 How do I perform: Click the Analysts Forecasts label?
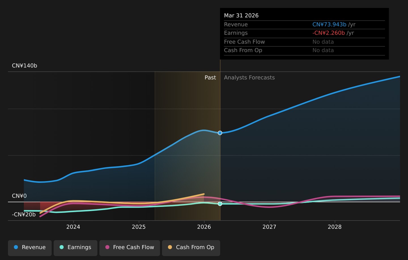(249, 78)
